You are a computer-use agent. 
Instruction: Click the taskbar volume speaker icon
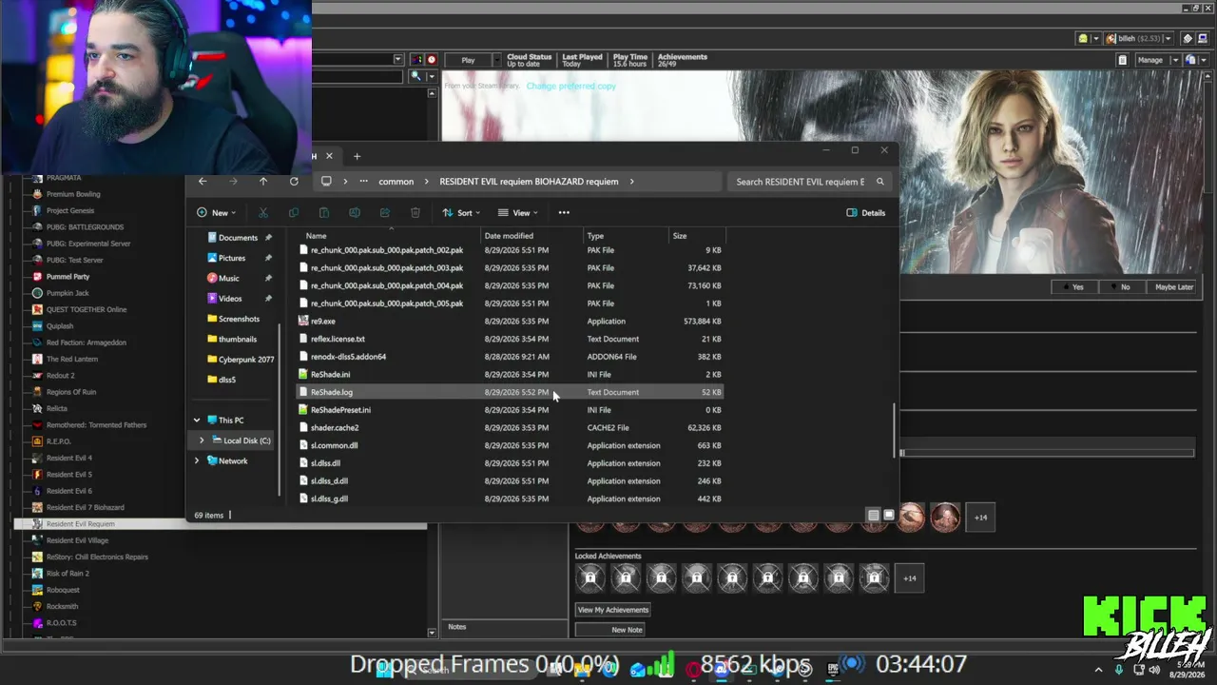click(x=1154, y=670)
